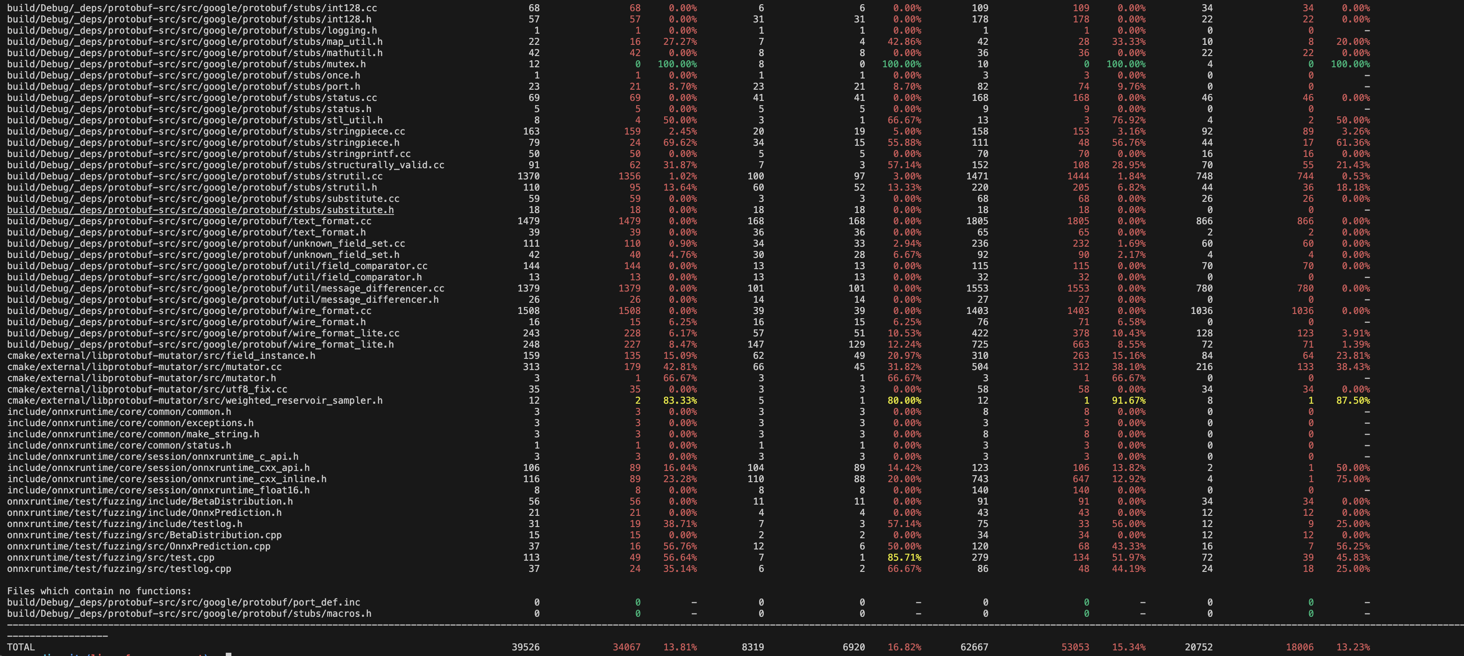1464x656 pixels.
Task: Select the util/message_differencer.cc file path
Action: pos(226,289)
